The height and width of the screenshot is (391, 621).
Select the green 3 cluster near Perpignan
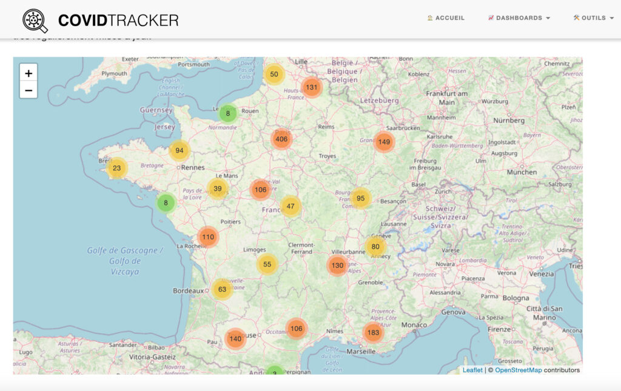pos(275,371)
